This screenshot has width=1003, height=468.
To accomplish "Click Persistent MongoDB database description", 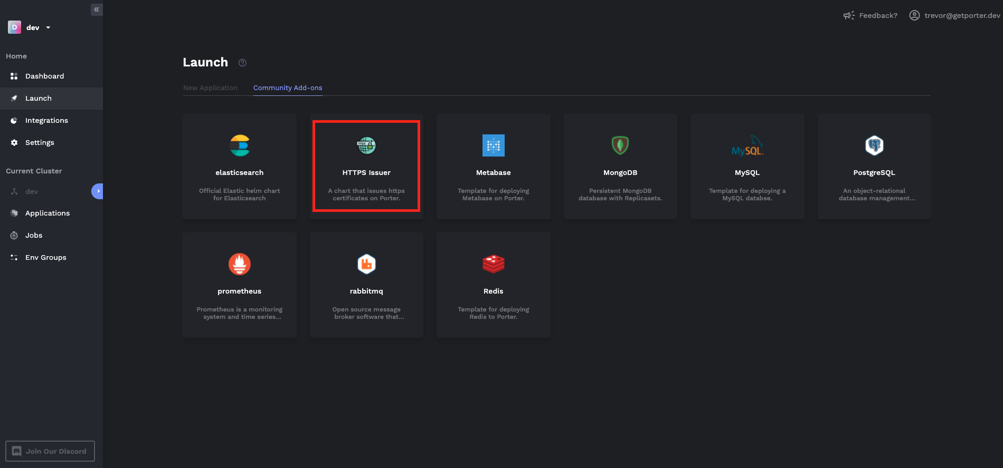I will [x=620, y=194].
